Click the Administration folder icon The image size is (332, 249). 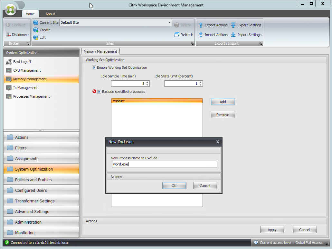point(10,222)
